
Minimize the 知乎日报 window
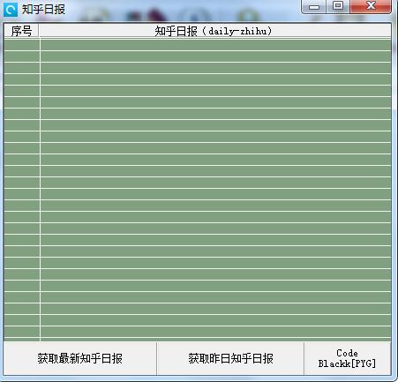tap(314, 6)
